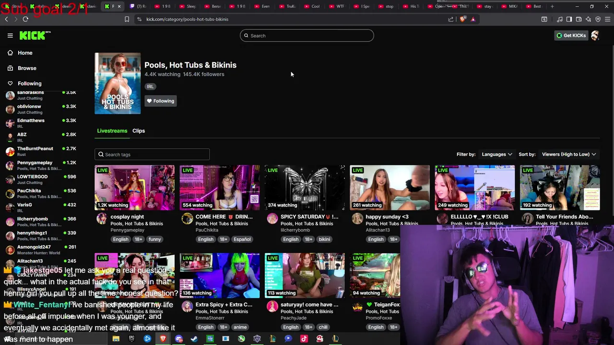Toggle the Following button for this category
Screen dimensions: 614x345
point(161,101)
